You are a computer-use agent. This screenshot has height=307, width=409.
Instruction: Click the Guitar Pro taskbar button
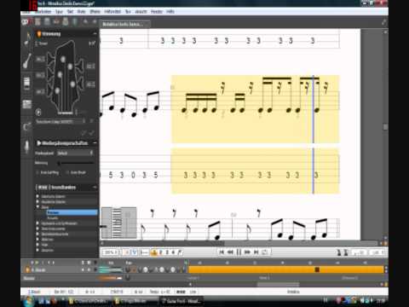click(181, 301)
